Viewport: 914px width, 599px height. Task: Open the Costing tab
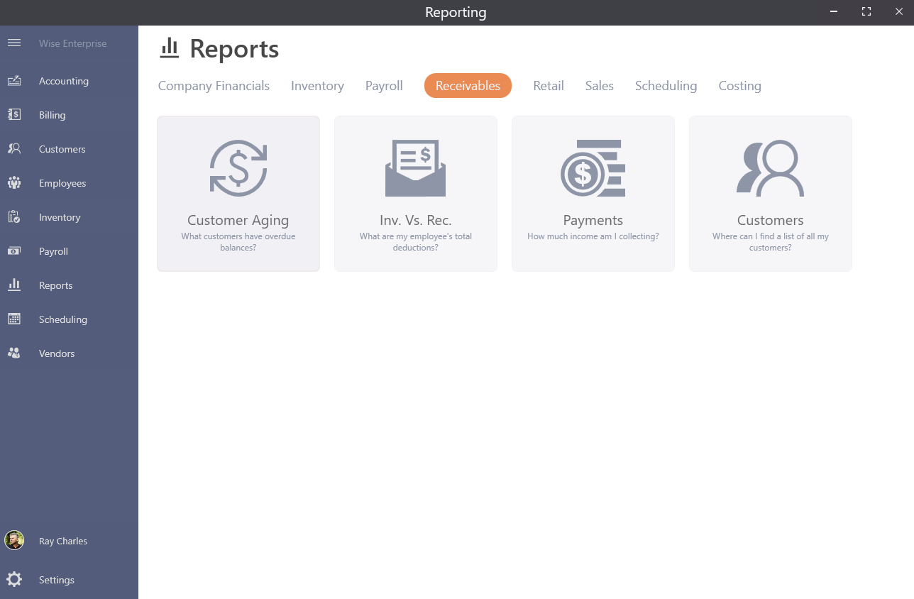point(739,86)
